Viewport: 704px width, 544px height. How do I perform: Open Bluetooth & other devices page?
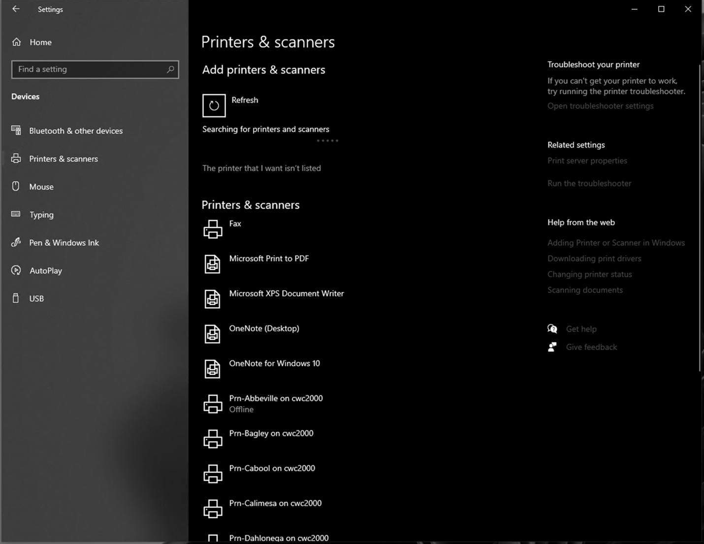[76, 131]
